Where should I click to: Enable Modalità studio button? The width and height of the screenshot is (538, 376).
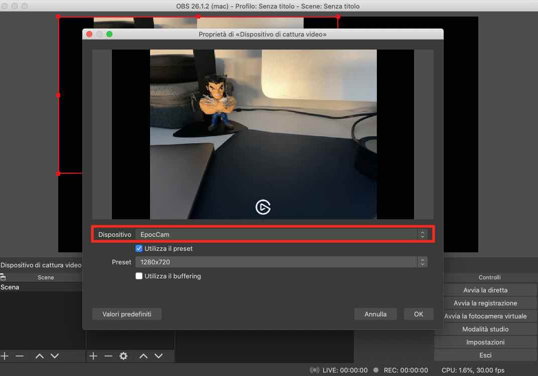(485, 329)
